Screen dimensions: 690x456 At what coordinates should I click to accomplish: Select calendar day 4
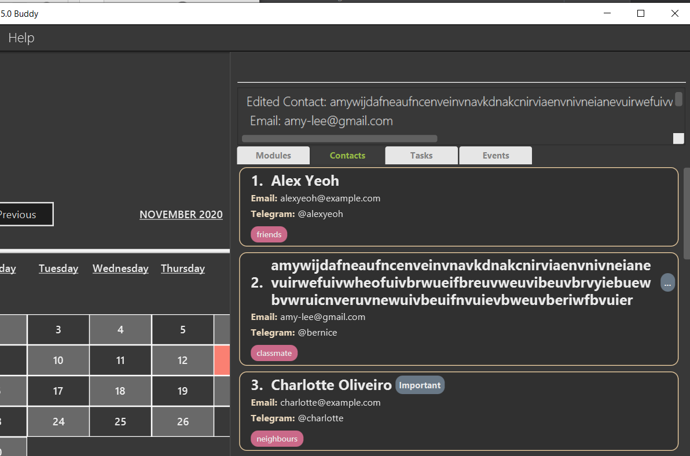(120, 330)
